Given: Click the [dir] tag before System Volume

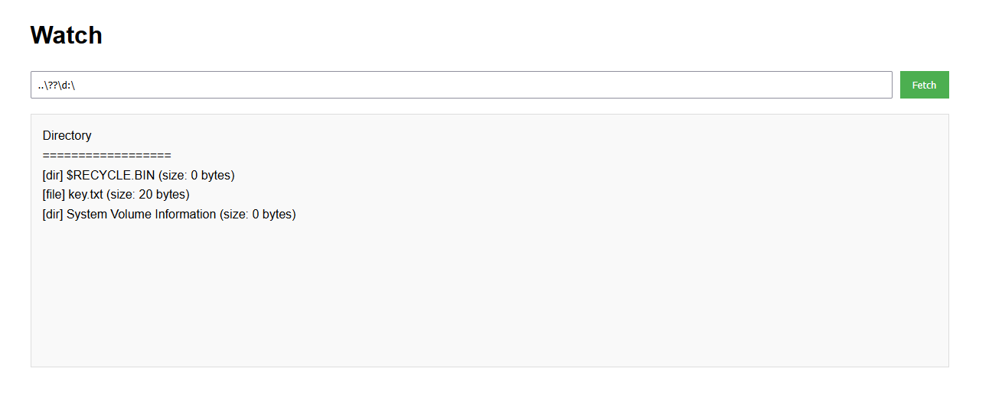Looking at the screenshot, I should (53, 215).
